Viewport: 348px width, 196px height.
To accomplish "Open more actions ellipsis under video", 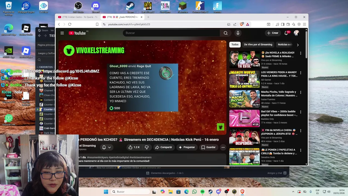I will 223,147.
